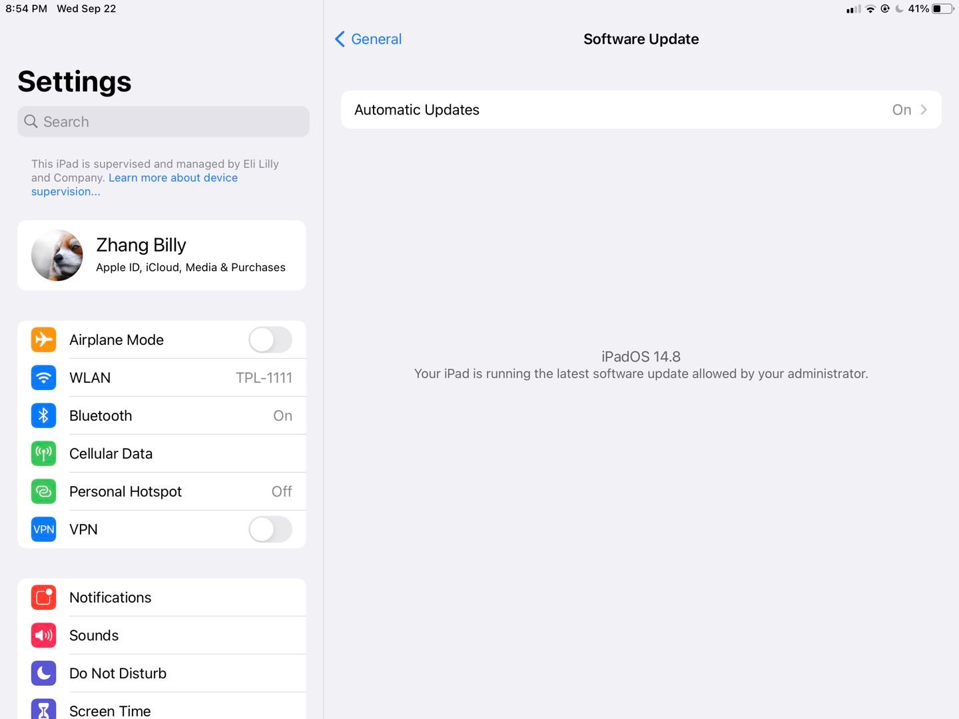
Task: Open Do Not Disturb settings
Action: click(162, 673)
